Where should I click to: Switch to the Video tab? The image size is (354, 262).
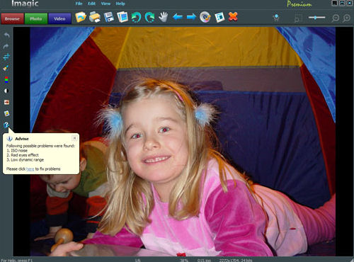59,18
